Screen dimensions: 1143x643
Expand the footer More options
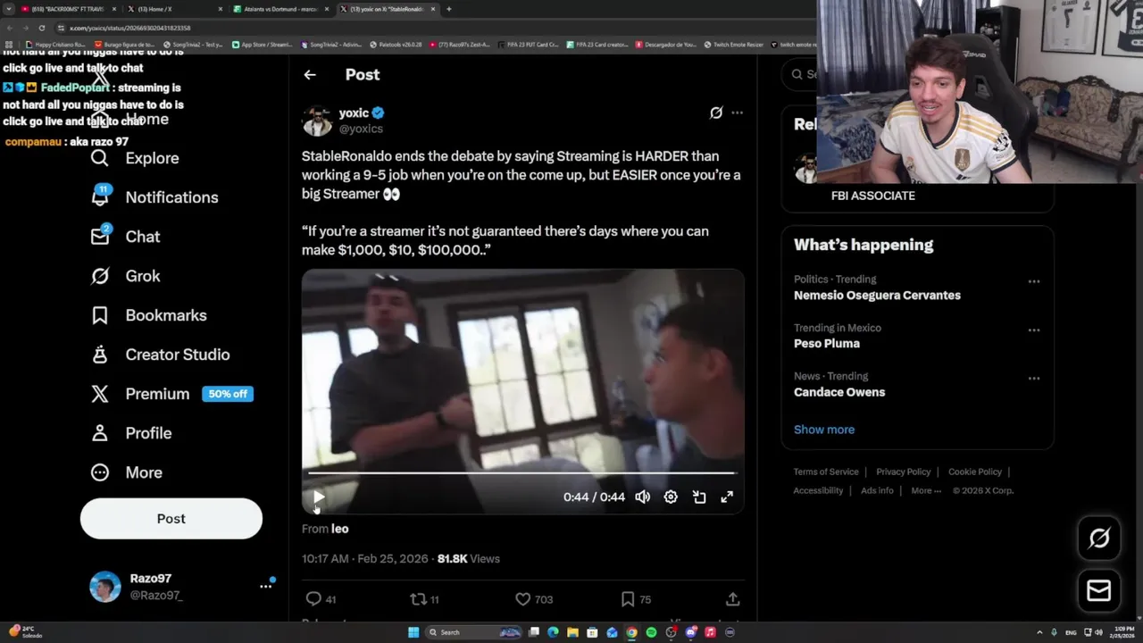click(x=926, y=490)
